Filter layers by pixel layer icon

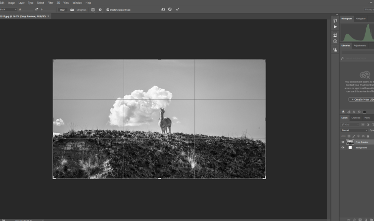pyautogui.click(x=363, y=125)
